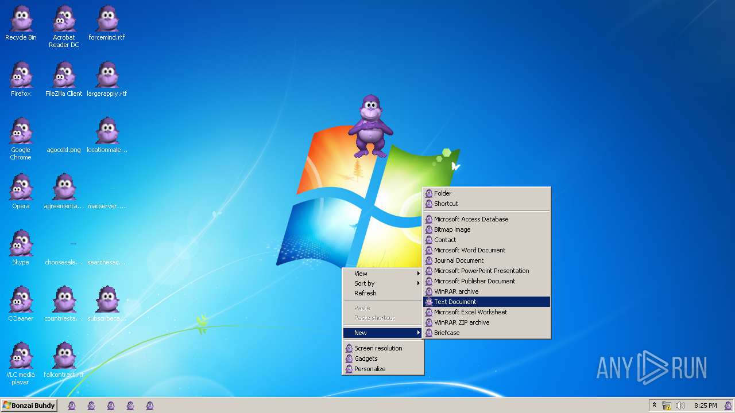Create new Contact from submenu

pyautogui.click(x=486, y=240)
